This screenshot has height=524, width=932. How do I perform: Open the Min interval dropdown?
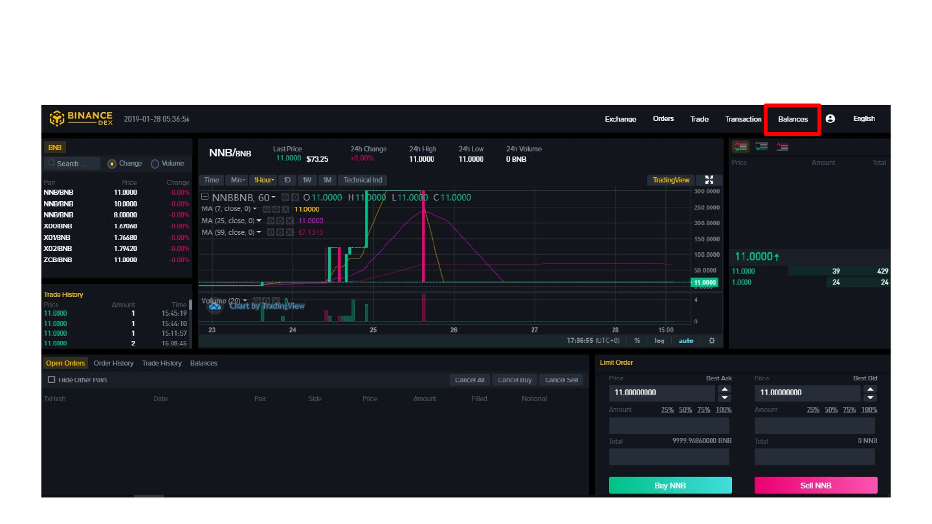coord(238,180)
